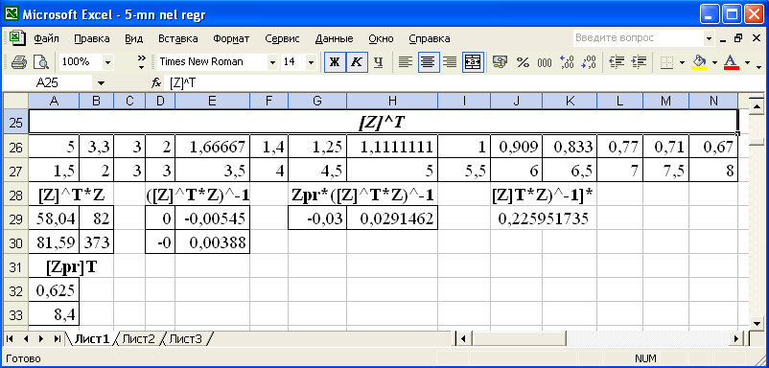The image size is (769, 368).
Task: Click cell containing 1,1111111
Action: 392,146
